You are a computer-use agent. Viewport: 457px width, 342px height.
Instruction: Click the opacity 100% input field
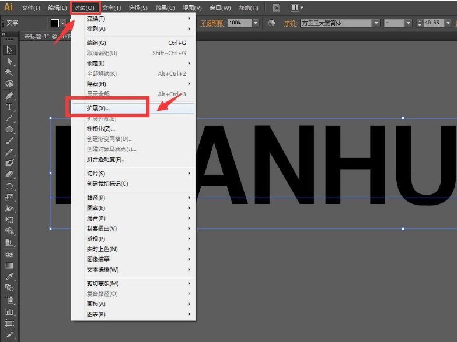pyautogui.click(x=240, y=23)
